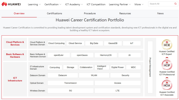Click the ICT Infrastructure category
Image resolution: width=179 pixels, height=100 pixels.
click(15, 79)
